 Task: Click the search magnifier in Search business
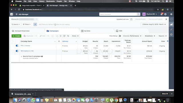coord(138,14)
